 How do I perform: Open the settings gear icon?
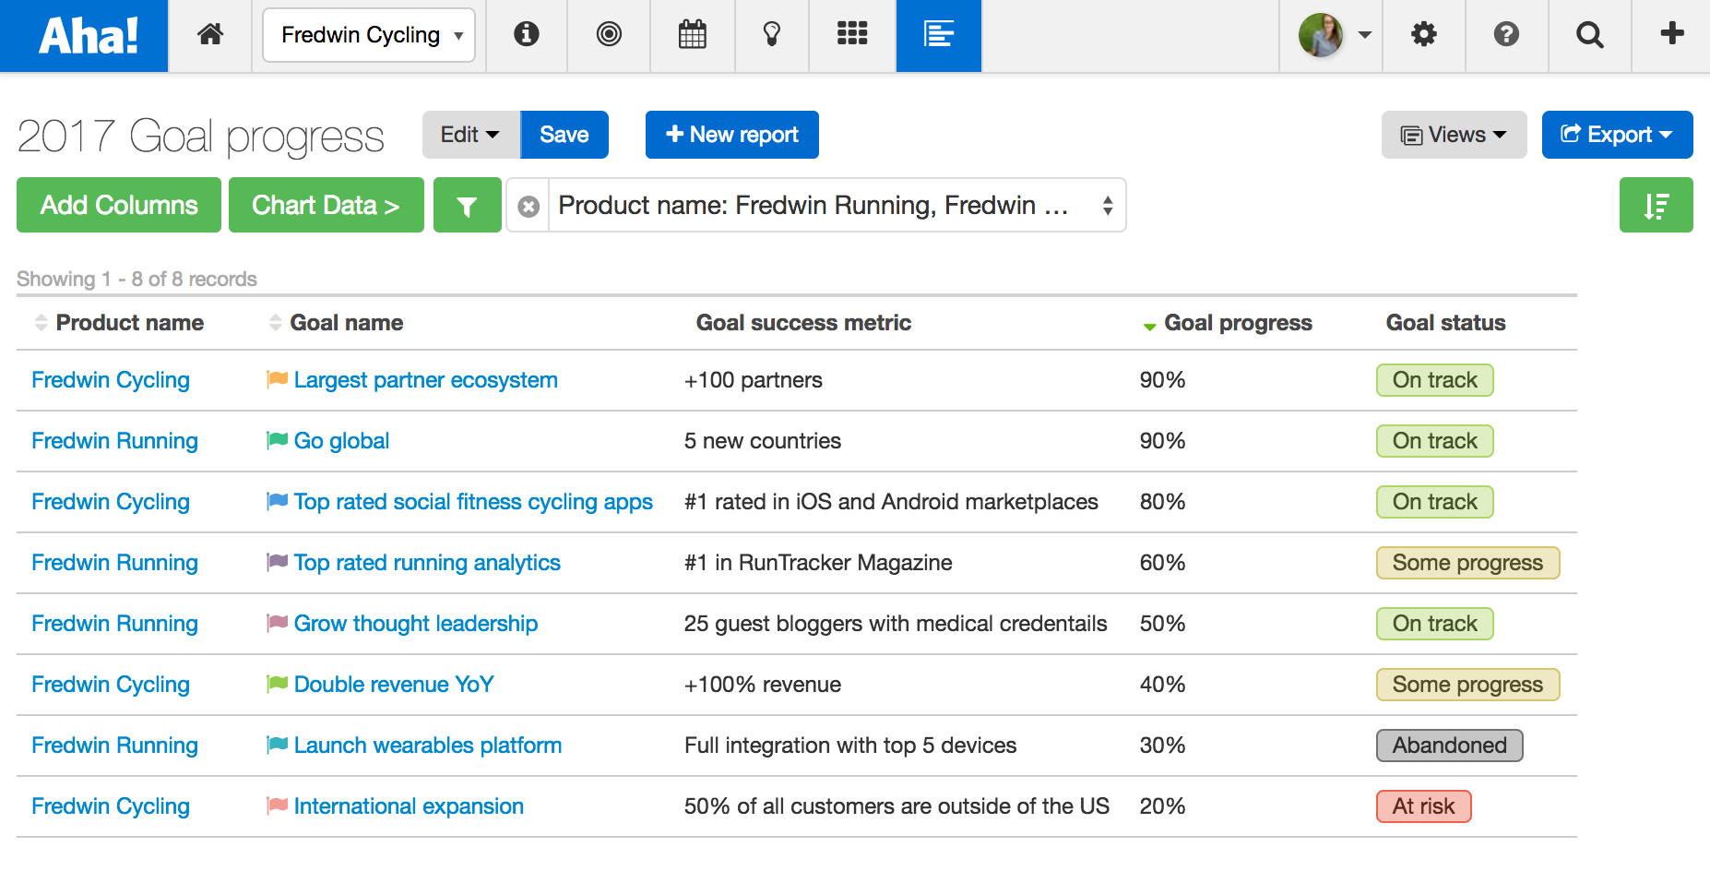1424,35
